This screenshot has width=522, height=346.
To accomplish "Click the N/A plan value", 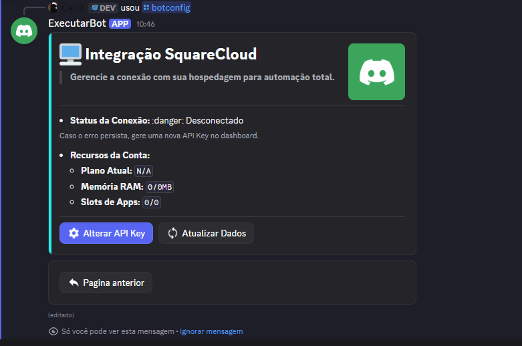I will tap(144, 171).
